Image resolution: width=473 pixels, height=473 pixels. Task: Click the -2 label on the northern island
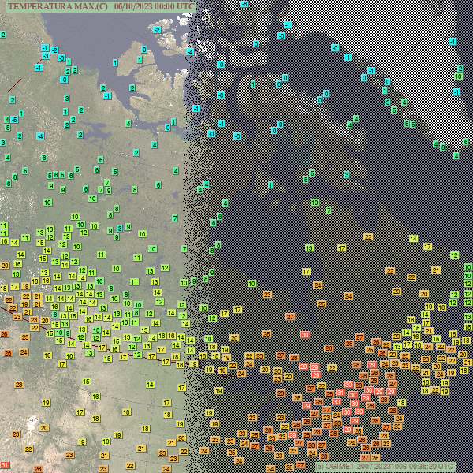coord(157,30)
